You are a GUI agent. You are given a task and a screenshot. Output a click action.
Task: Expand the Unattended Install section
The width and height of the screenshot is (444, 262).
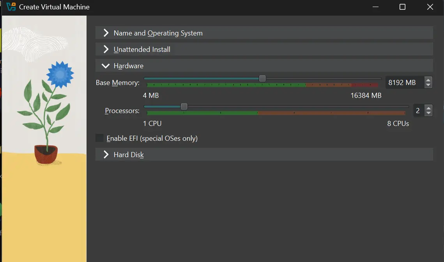tap(142, 50)
